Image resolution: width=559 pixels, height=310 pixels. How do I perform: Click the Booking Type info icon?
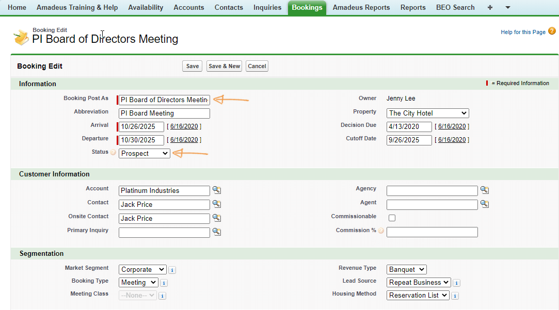(x=164, y=283)
